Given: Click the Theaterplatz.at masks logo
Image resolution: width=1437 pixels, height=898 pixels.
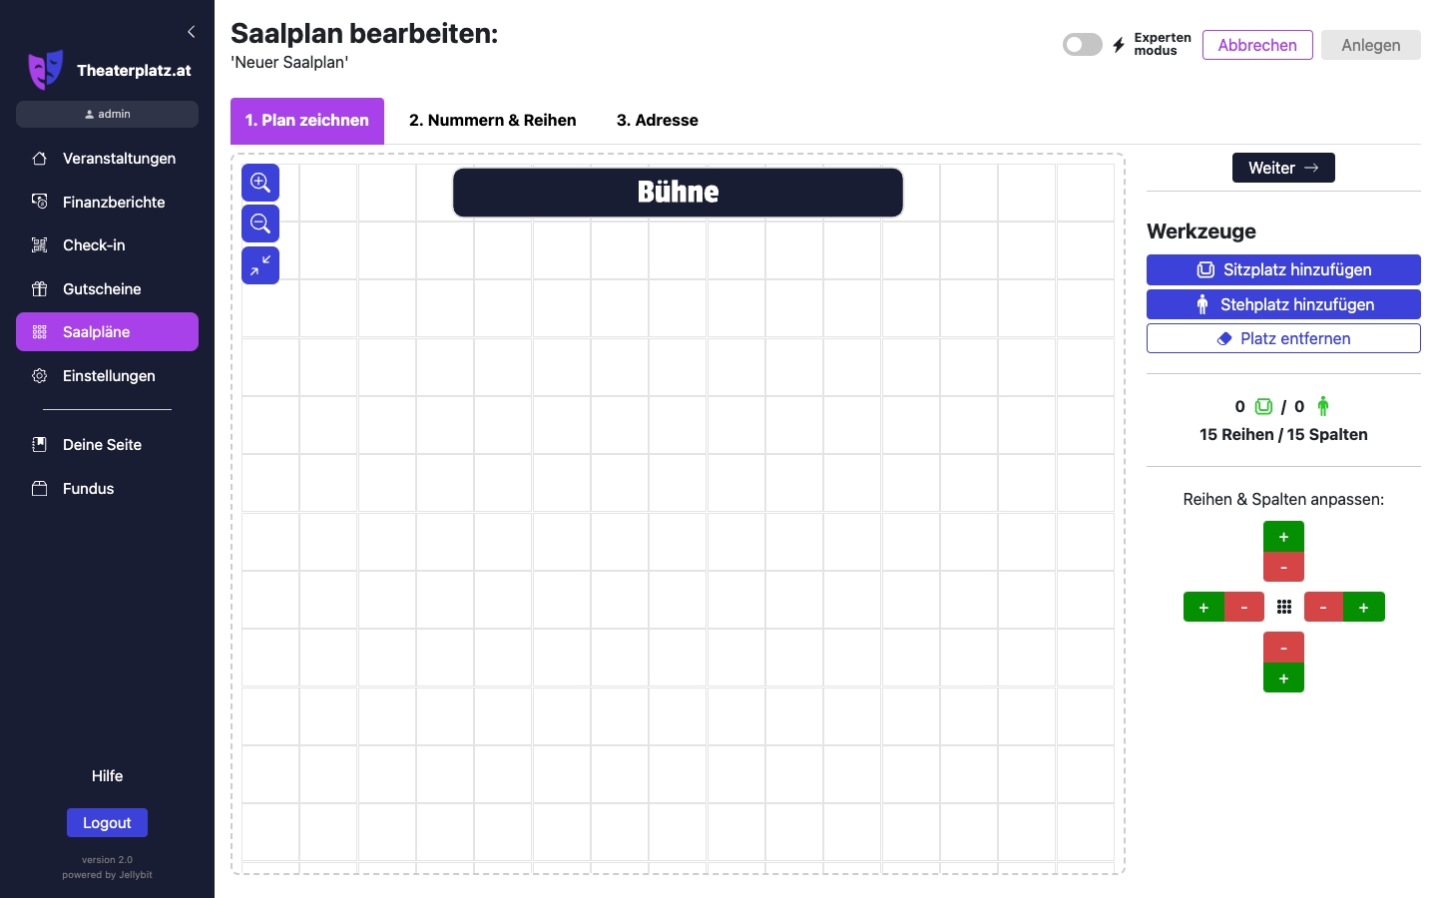Looking at the screenshot, I should 46,69.
